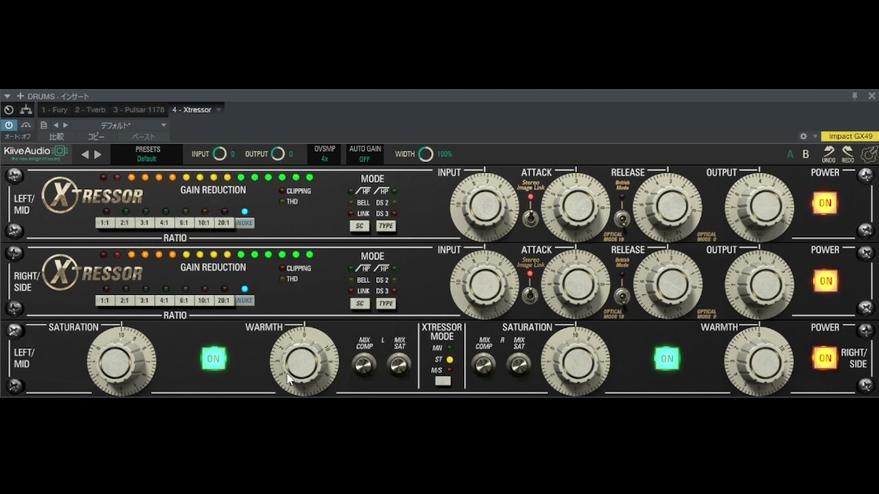Click the ペースト paste button
Image resolution: width=879 pixels, height=494 pixels.
pyautogui.click(x=144, y=137)
